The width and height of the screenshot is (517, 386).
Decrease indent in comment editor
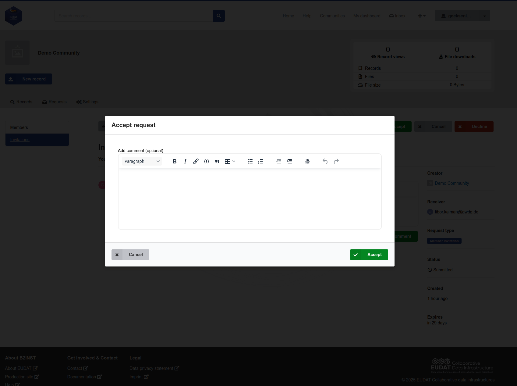pos(279,161)
